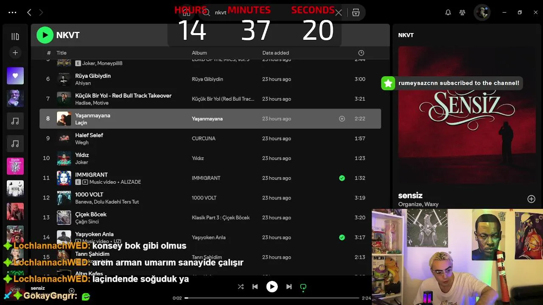Open second music-note playlist in sidebar
This screenshot has width=543, height=305.
(15, 144)
